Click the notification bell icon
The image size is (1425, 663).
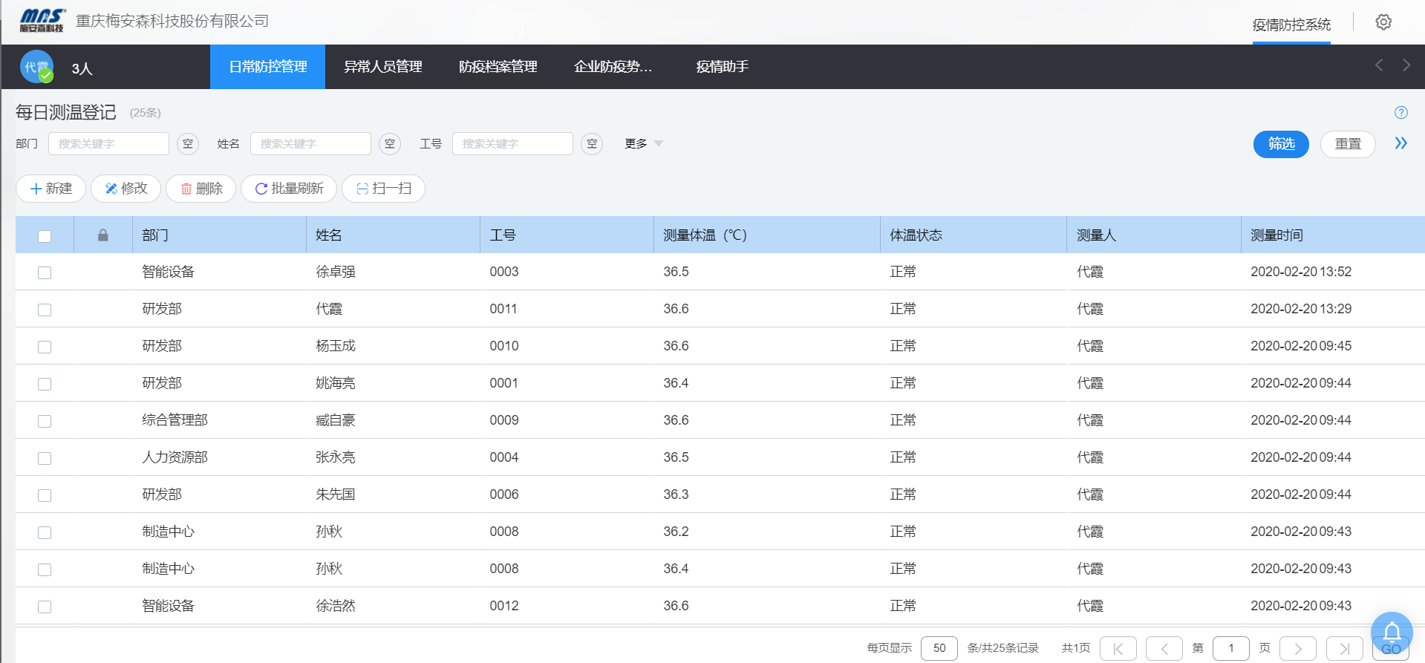coord(1391,632)
